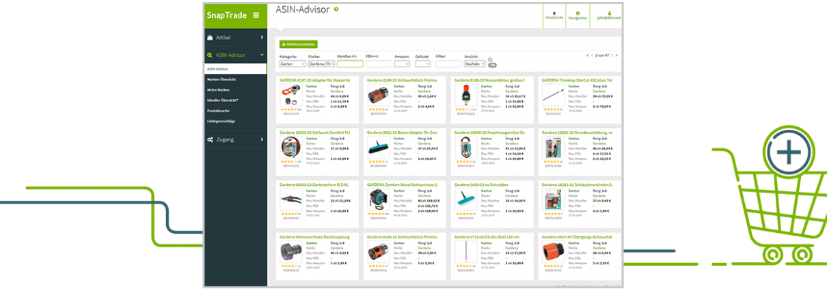Click the ASIN-Advisor magnifier icon in sidebar

coord(210,55)
